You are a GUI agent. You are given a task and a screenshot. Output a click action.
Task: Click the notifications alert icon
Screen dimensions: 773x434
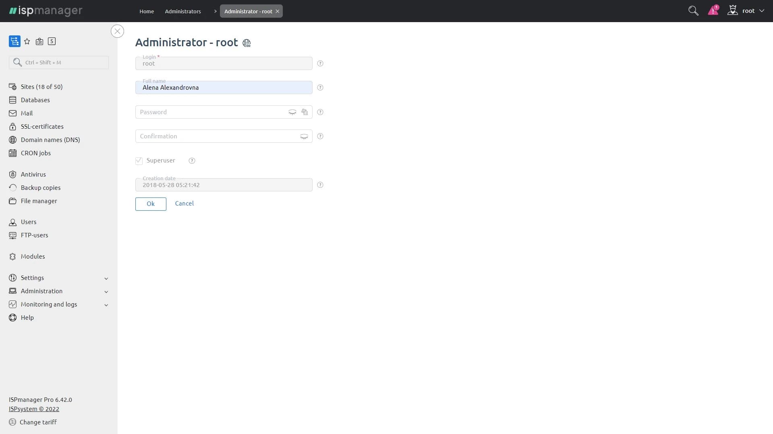pyautogui.click(x=713, y=10)
